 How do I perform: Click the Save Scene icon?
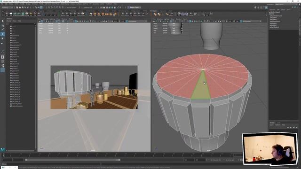(x=23, y=8)
